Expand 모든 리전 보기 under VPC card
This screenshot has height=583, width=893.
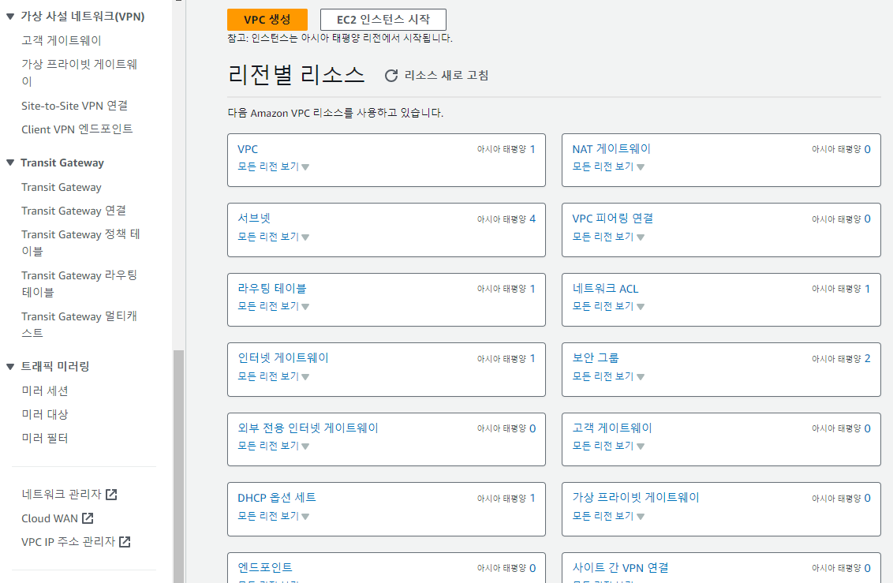click(x=274, y=166)
